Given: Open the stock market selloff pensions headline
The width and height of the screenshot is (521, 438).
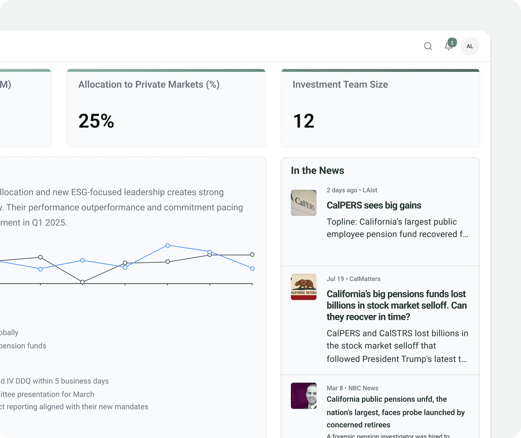Looking at the screenshot, I should (397, 305).
